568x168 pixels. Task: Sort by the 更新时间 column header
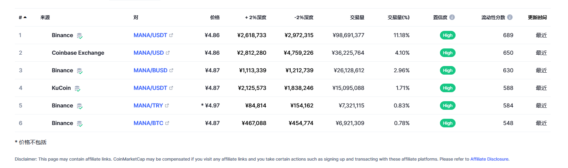point(537,18)
